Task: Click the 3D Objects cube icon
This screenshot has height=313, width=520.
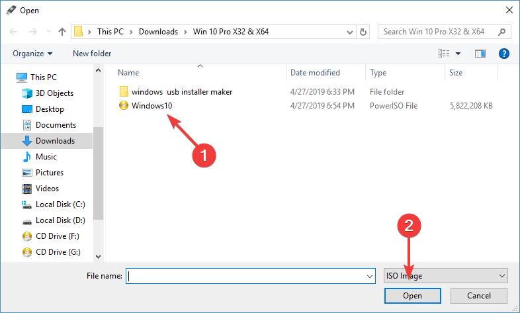Action: click(27, 93)
